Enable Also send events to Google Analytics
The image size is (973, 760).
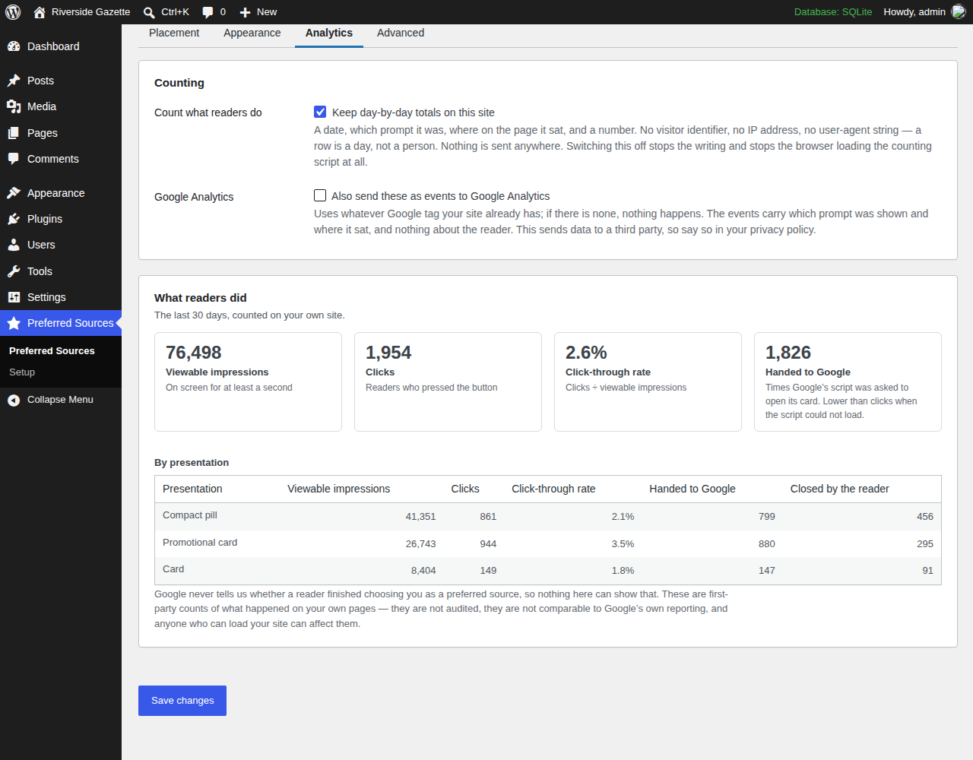pos(320,195)
